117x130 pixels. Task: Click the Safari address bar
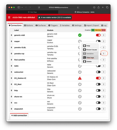coord(58,8)
